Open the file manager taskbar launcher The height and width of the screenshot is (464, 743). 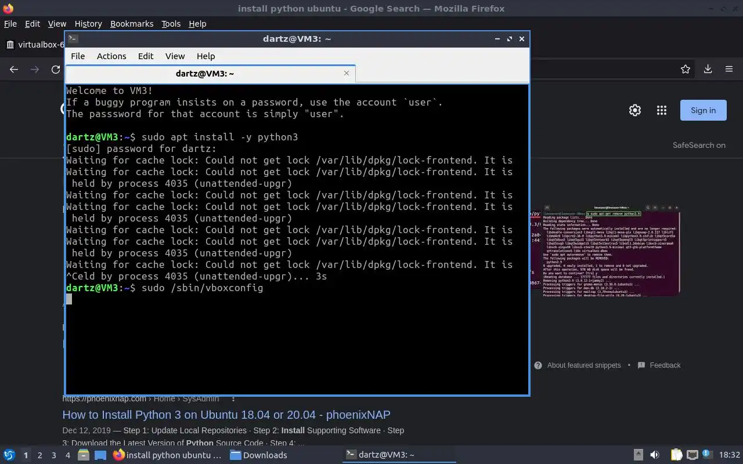83,455
